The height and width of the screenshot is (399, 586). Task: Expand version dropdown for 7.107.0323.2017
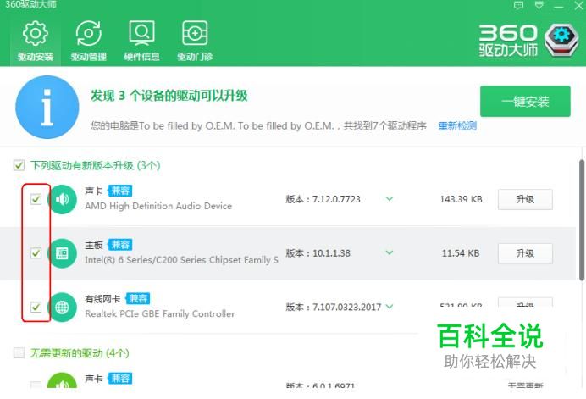pyautogui.click(x=390, y=307)
